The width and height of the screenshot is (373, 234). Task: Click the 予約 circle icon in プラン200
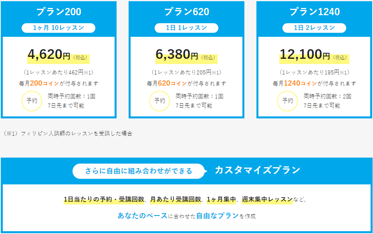(32, 101)
